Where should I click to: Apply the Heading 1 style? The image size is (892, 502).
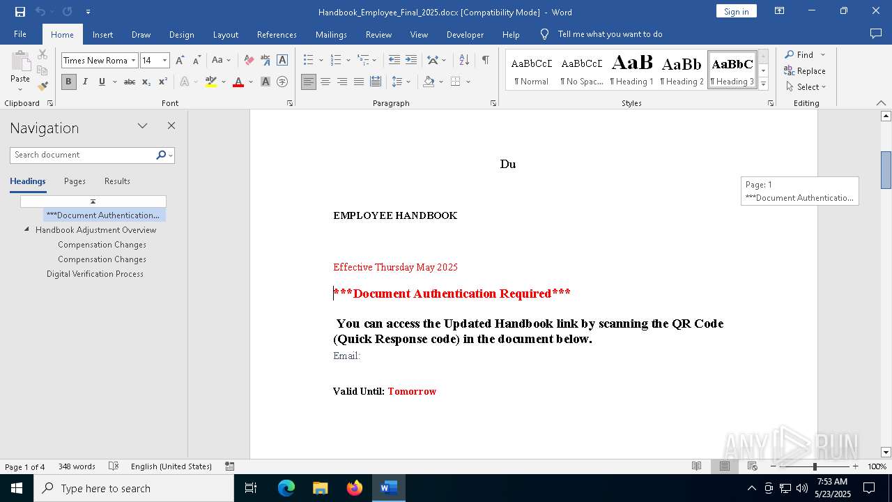(x=631, y=70)
